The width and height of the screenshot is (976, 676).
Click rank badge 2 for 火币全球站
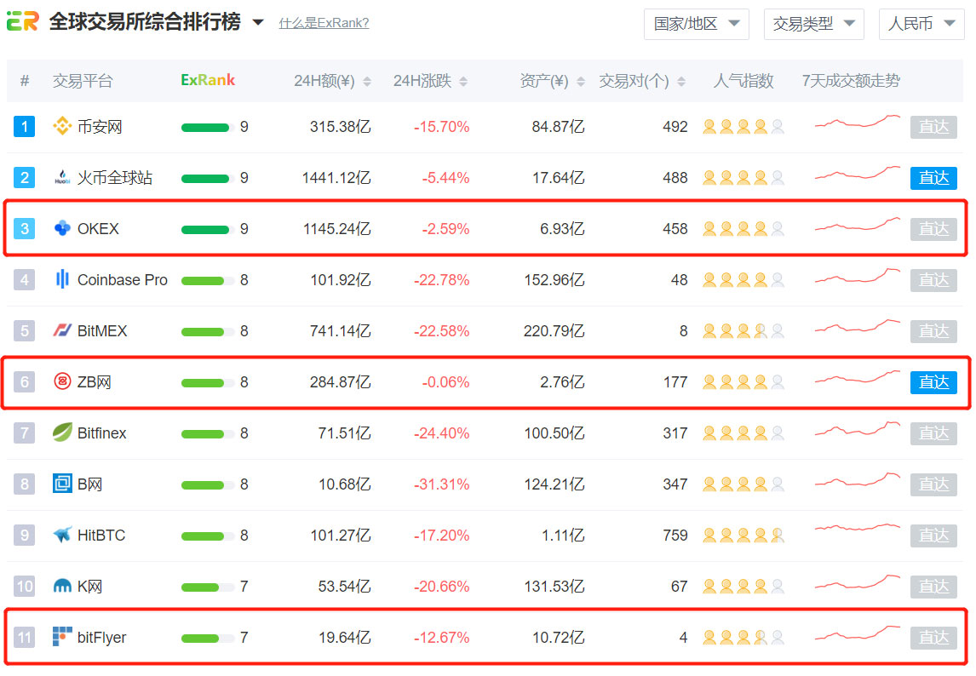click(x=25, y=178)
